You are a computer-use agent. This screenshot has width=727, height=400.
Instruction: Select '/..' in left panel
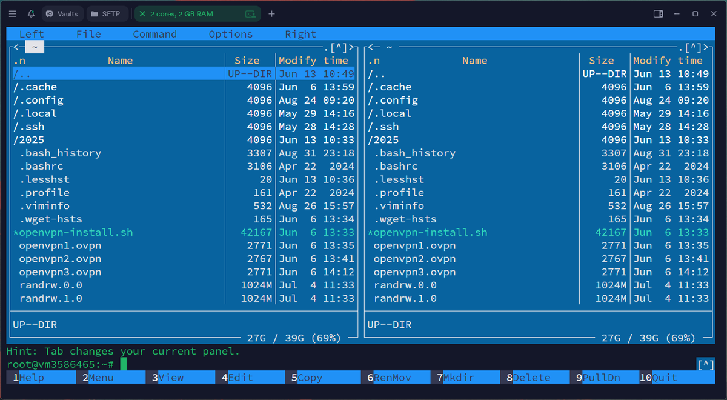click(184, 74)
